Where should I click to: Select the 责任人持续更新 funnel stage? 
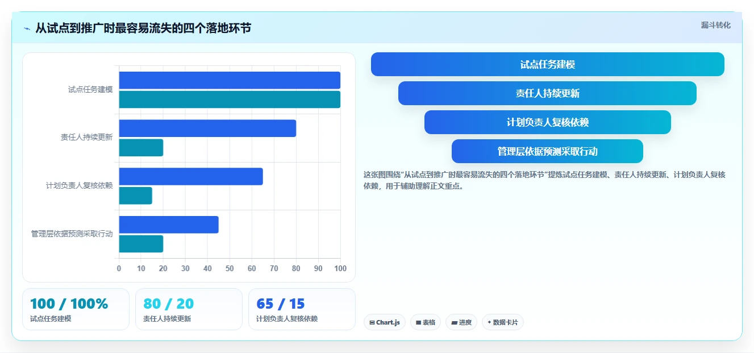[547, 93]
